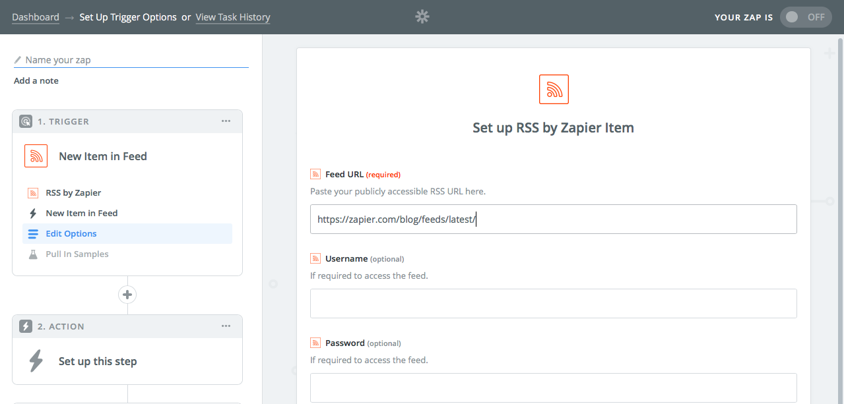Click the New Item in Feed trigger title
Screen dimensions: 844x404
[103, 156]
